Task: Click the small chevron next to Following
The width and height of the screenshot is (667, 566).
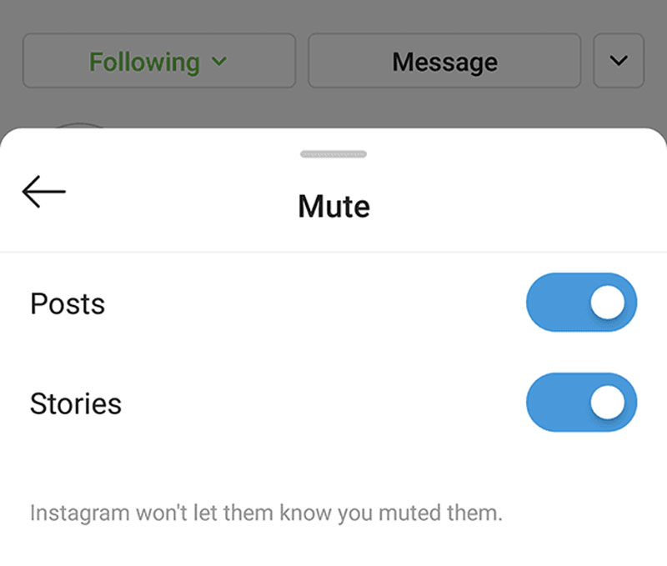Action: tap(219, 62)
